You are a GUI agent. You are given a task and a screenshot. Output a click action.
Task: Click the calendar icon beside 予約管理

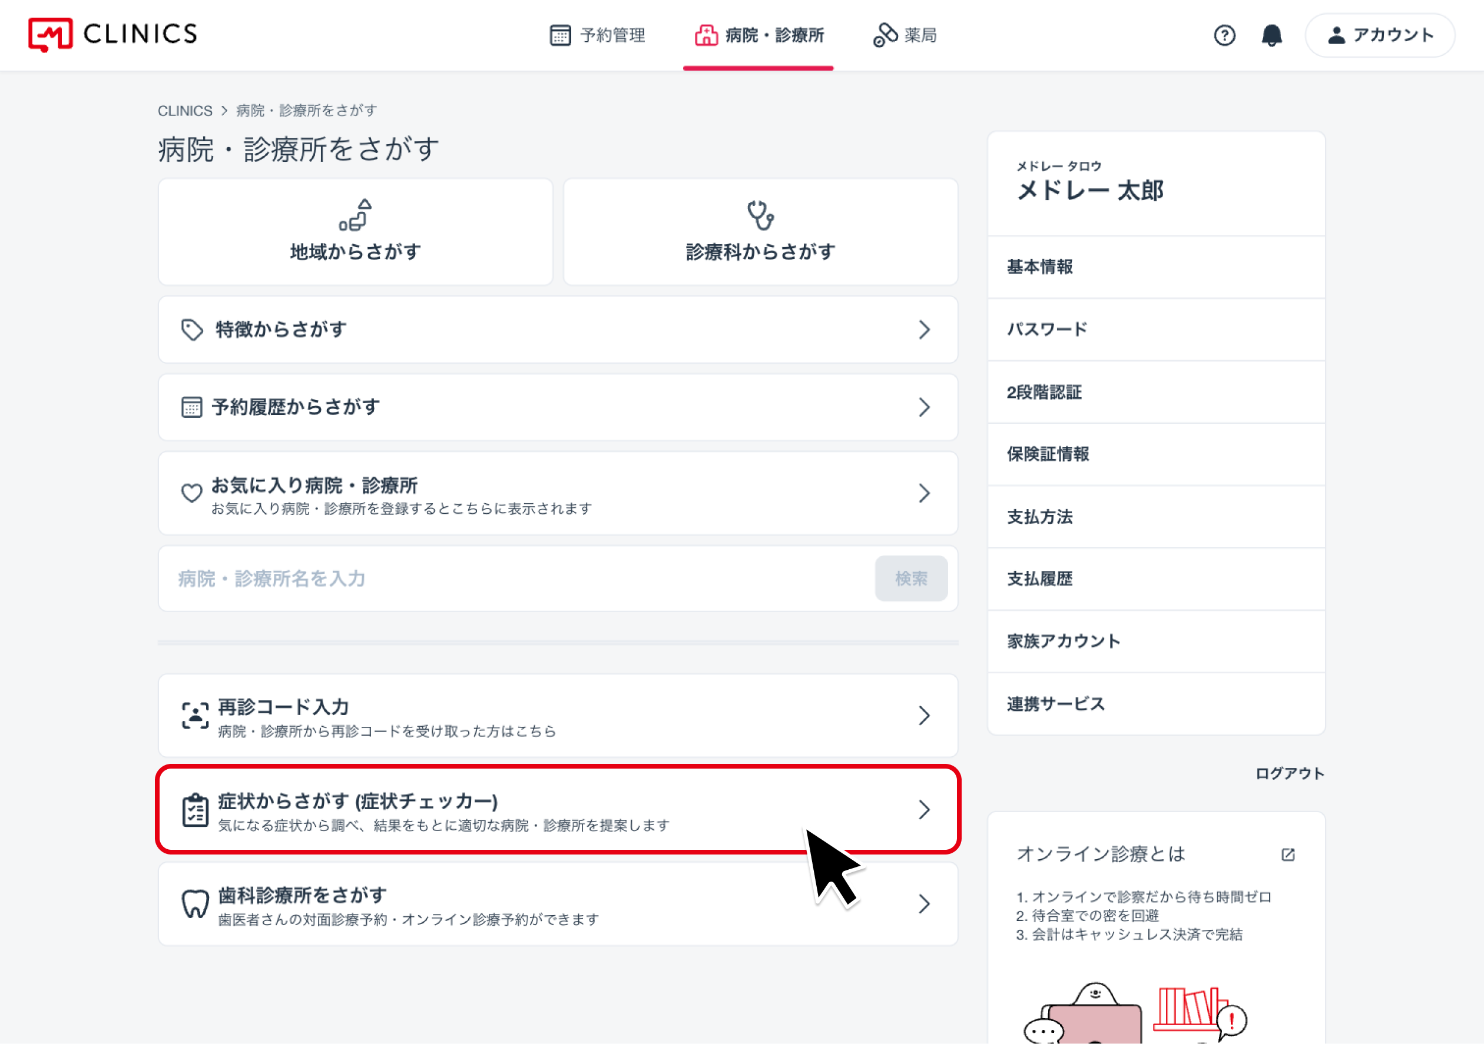click(559, 35)
